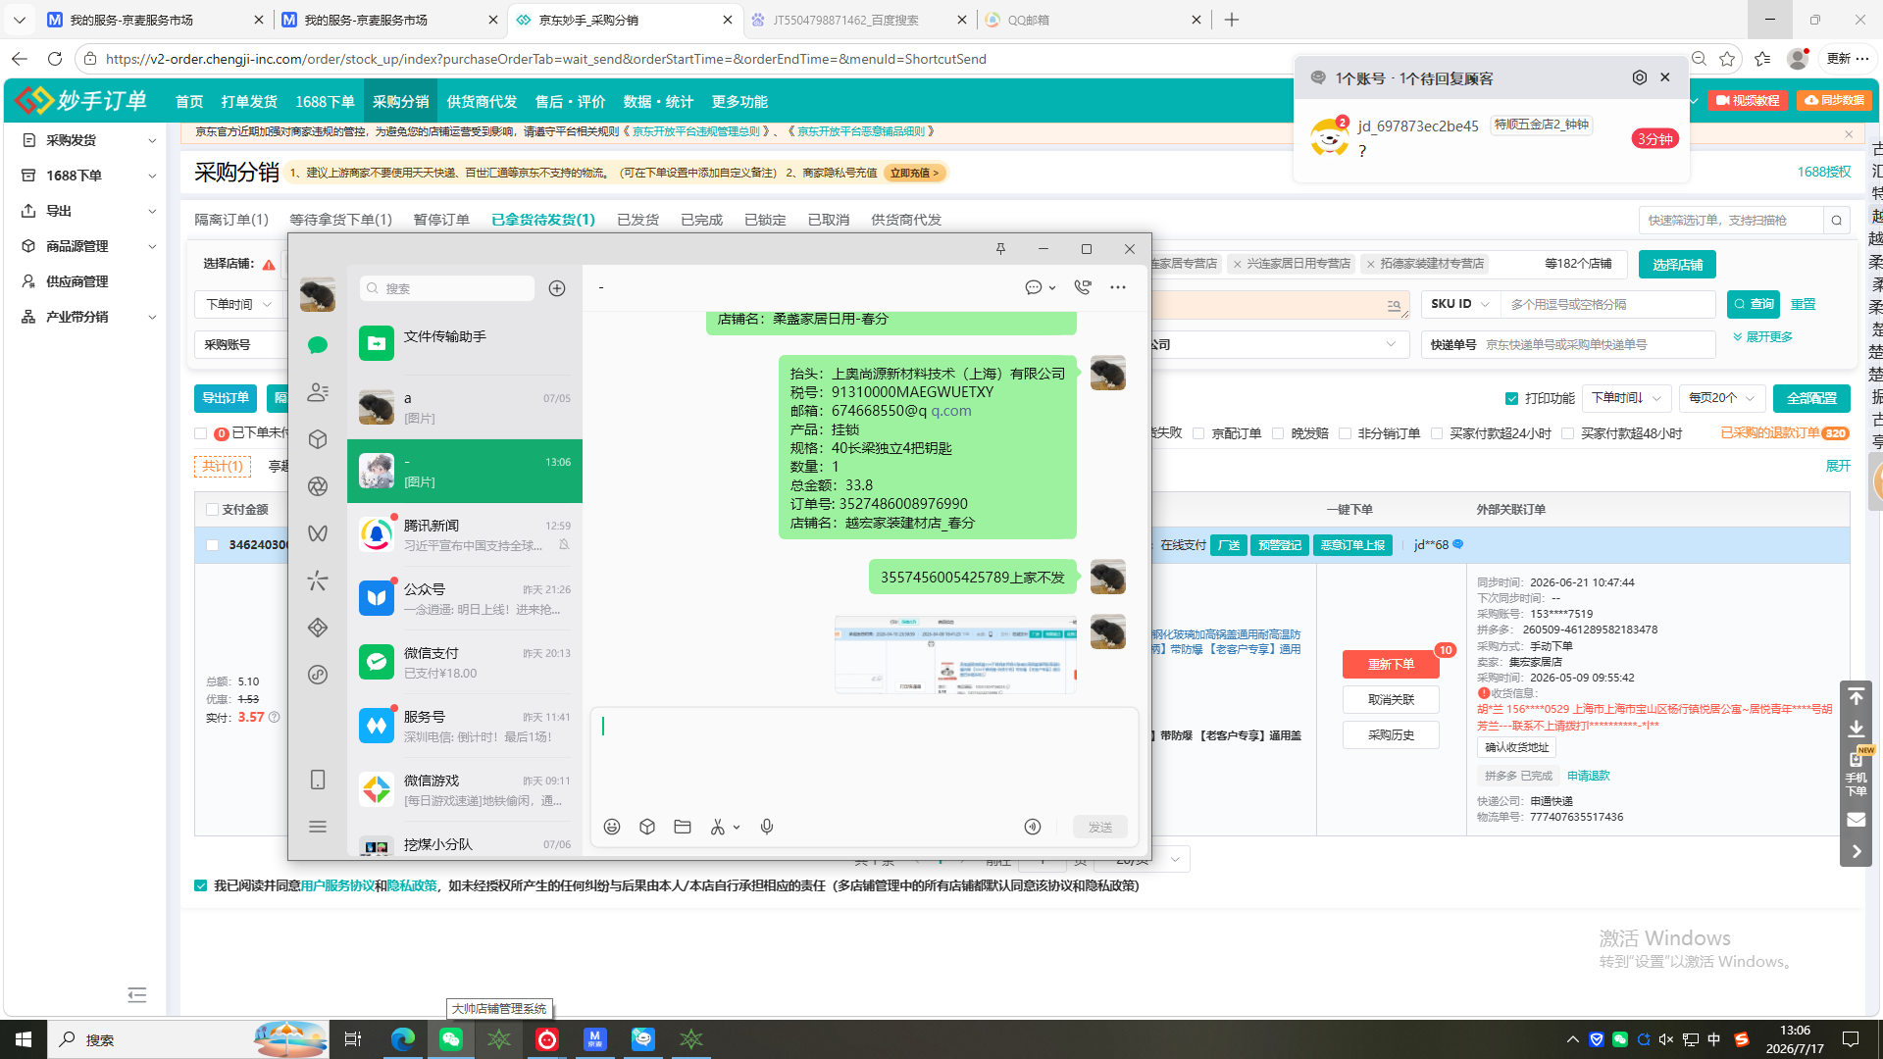Open the SKU ID dropdown

point(1460,304)
